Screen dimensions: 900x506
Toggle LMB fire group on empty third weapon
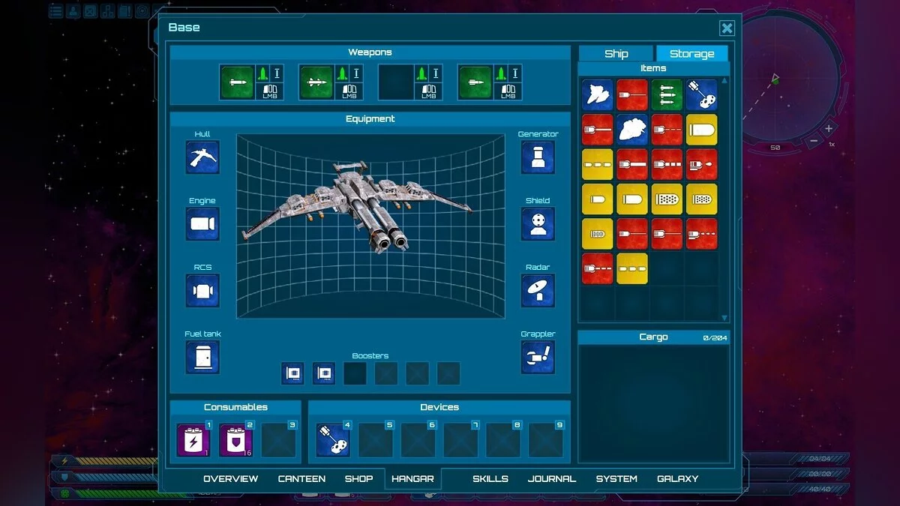click(429, 91)
